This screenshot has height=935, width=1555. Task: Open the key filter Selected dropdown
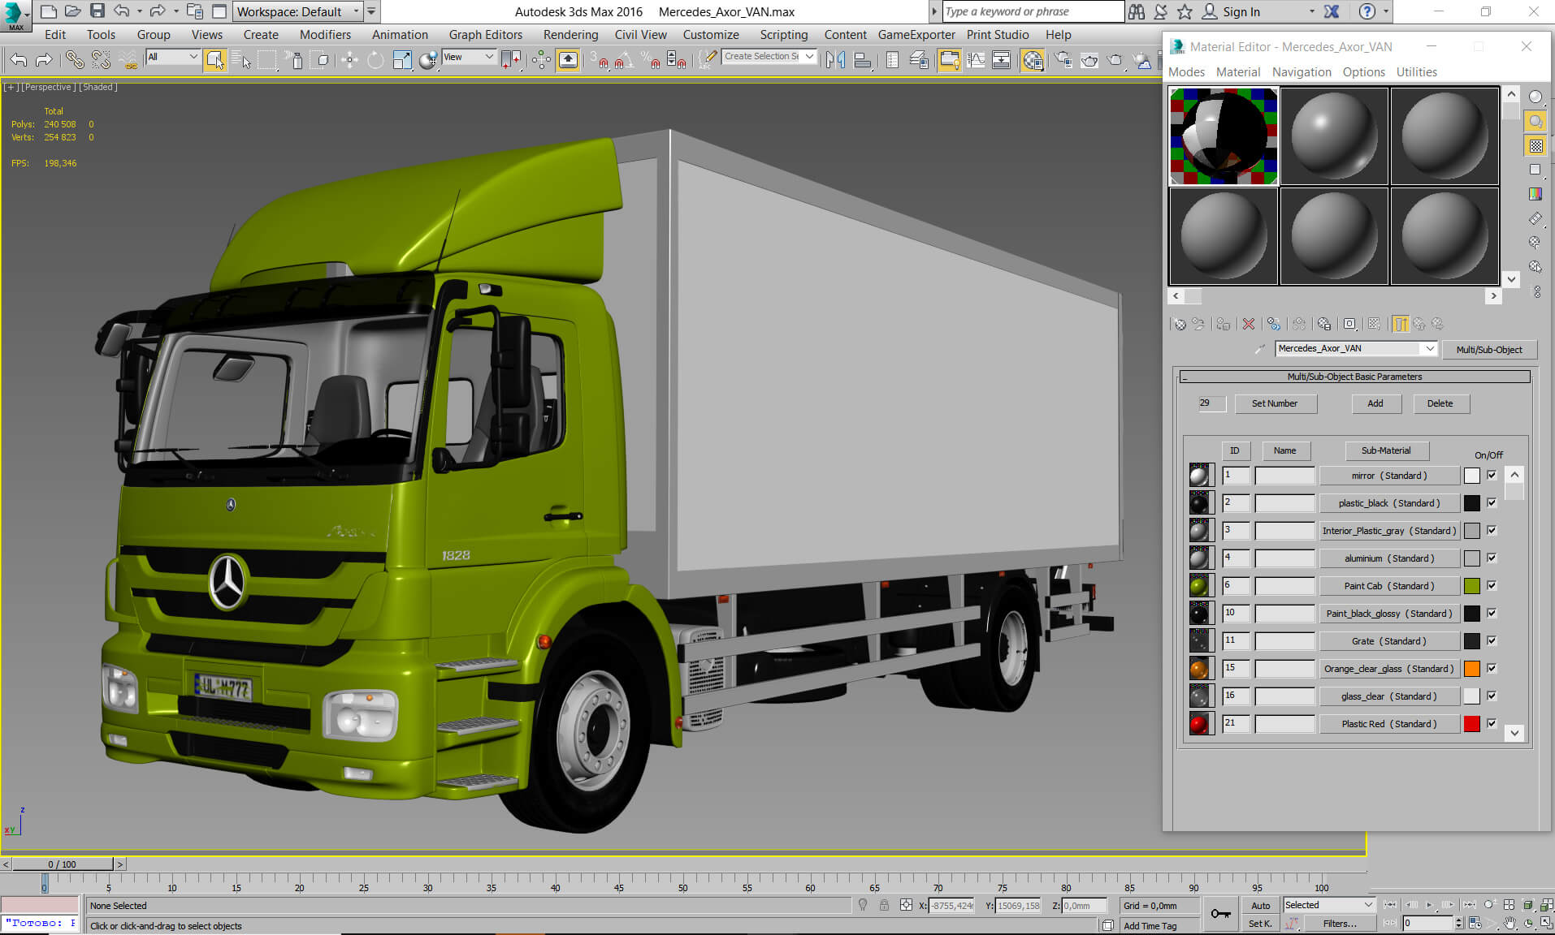[x=1328, y=905]
